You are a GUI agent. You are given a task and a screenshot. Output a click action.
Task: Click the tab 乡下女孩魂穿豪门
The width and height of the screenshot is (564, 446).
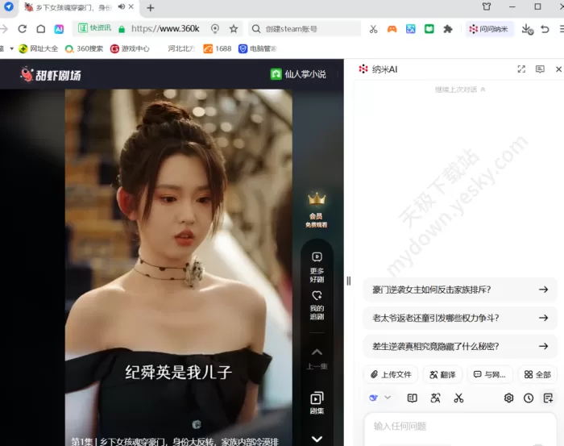click(x=74, y=7)
